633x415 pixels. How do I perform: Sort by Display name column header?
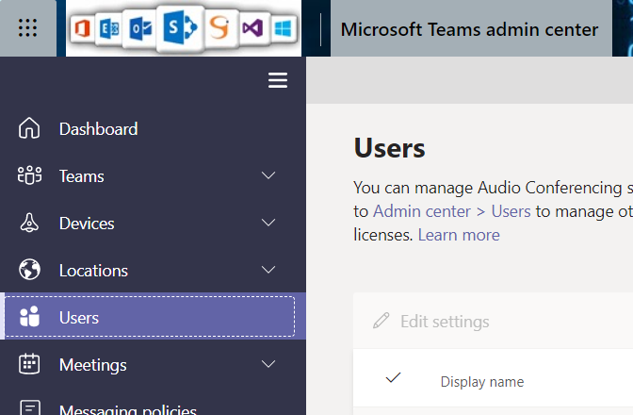(482, 382)
